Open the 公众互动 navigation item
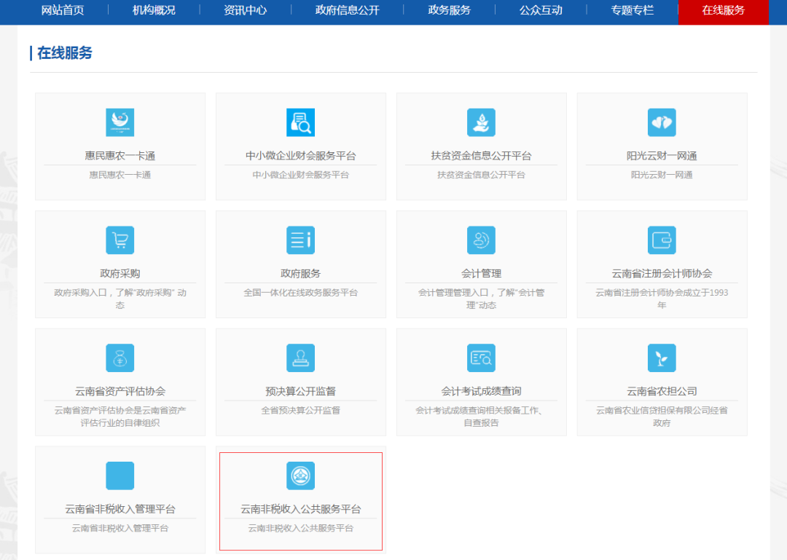This screenshot has width=787, height=560. tap(540, 10)
